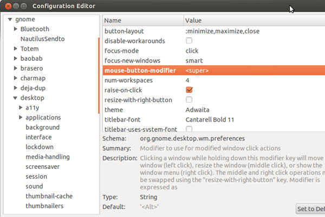
Task: Click the summary text about modifier
Action: 210,148
